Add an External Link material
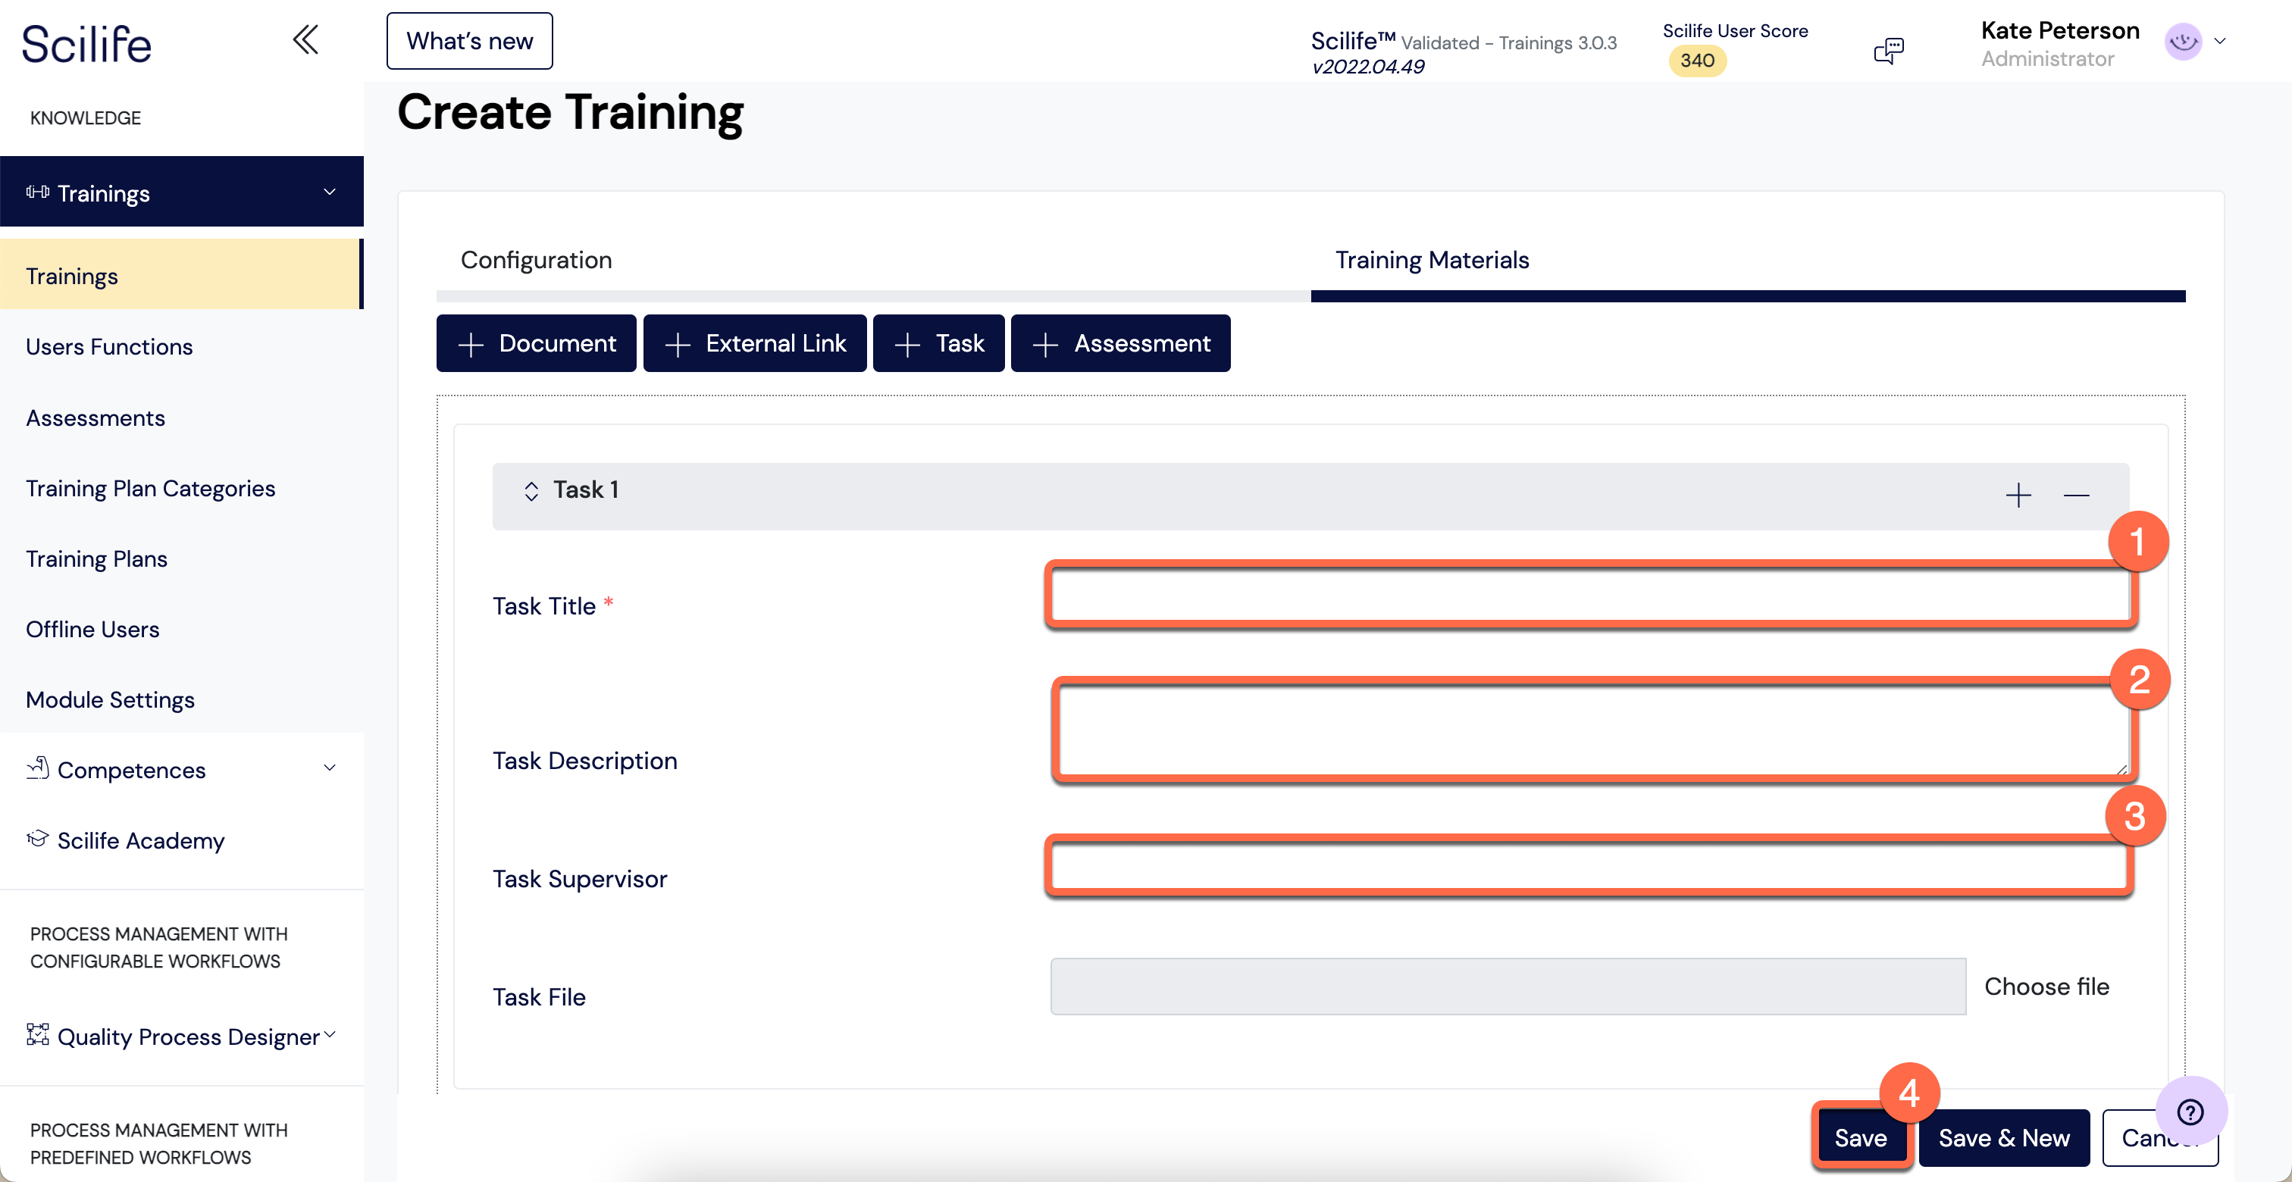The image size is (2292, 1182). pyautogui.click(x=754, y=343)
